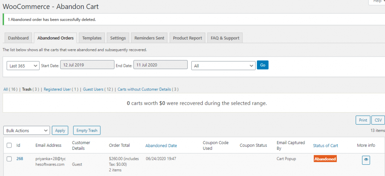The height and width of the screenshot is (176, 385).
Task: Click the Guest customer details cell
Action: point(77,164)
